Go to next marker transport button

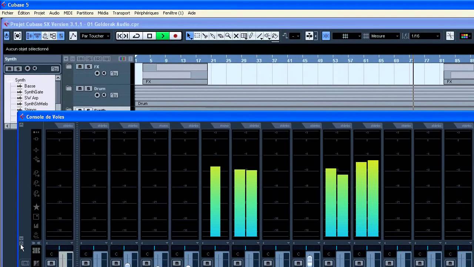[x=126, y=36]
